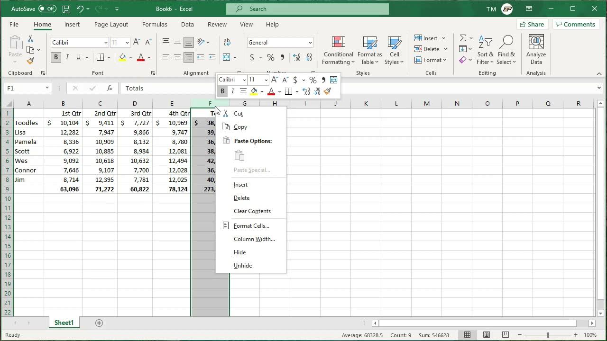Toggle Align Right in ribbon
The image size is (607, 341).
click(188, 57)
